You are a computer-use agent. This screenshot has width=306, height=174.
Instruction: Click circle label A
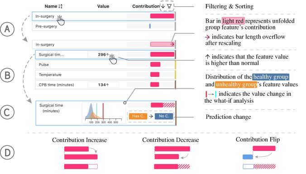point(7,29)
